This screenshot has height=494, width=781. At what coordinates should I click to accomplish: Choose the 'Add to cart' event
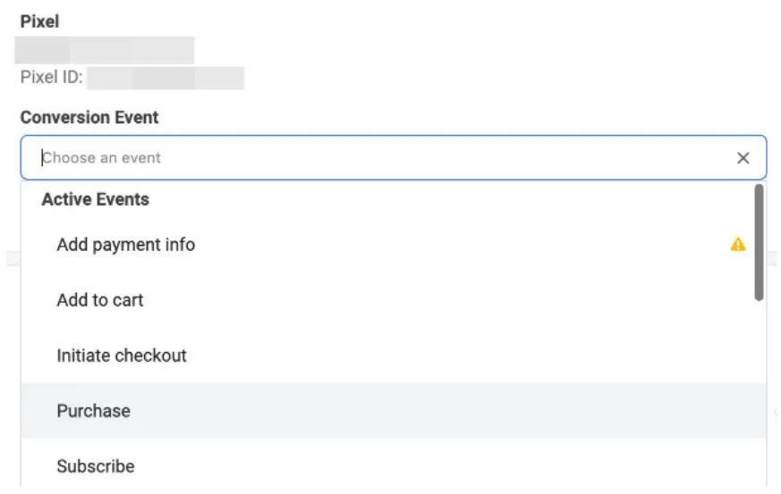pos(99,300)
